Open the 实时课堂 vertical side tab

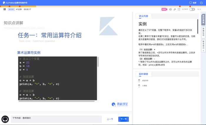[203, 19]
